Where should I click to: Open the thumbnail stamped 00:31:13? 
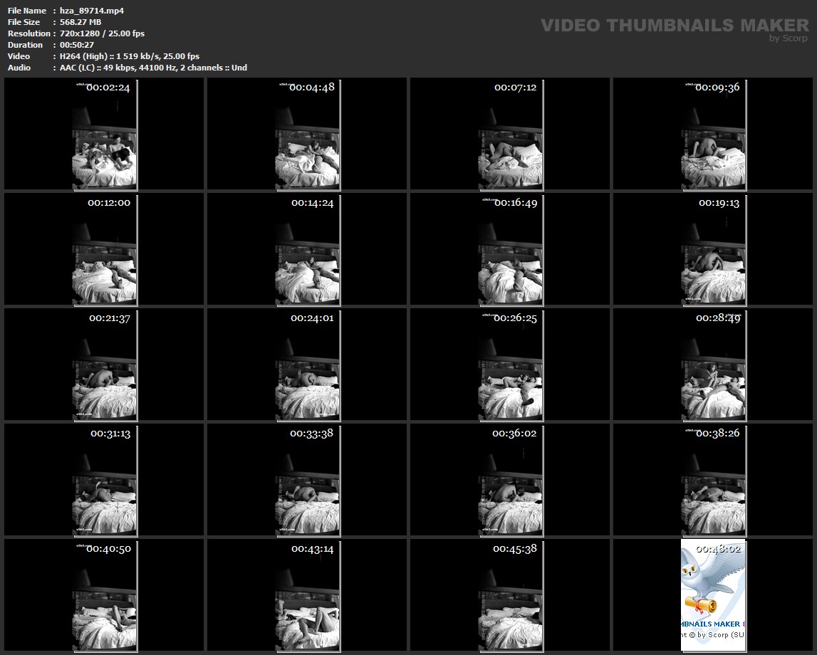[105, 480]
